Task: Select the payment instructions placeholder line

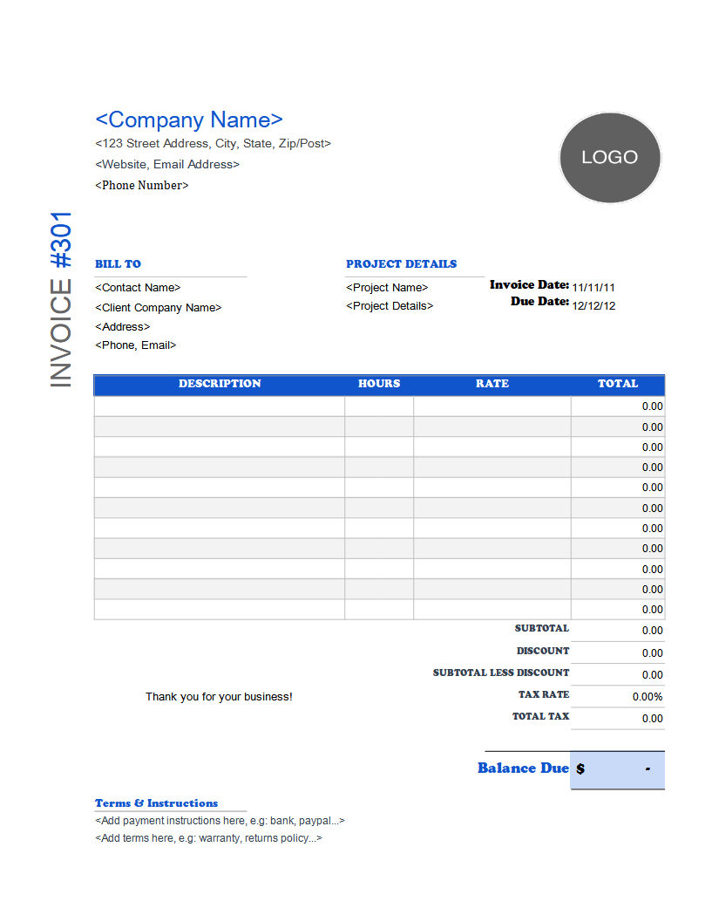Action: click(x=220, y=821)
